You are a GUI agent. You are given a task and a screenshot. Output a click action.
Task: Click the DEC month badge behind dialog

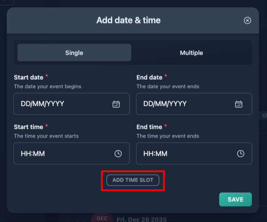click(x=102, y=218)
